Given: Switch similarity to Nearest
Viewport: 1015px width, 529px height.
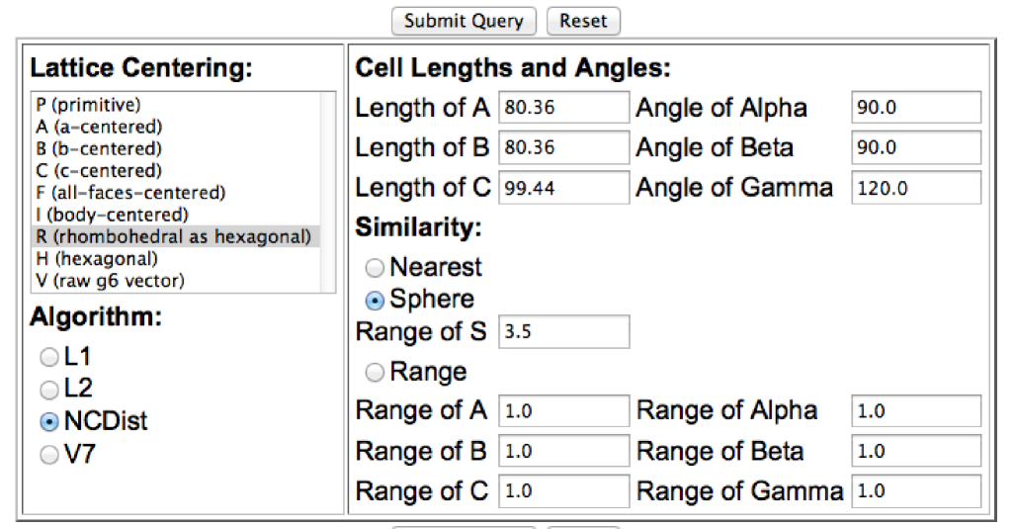Looking at the screenshot, I should [375, 267].
